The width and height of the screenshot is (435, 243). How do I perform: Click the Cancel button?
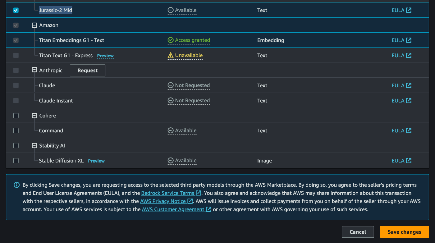tap(358, 232)
